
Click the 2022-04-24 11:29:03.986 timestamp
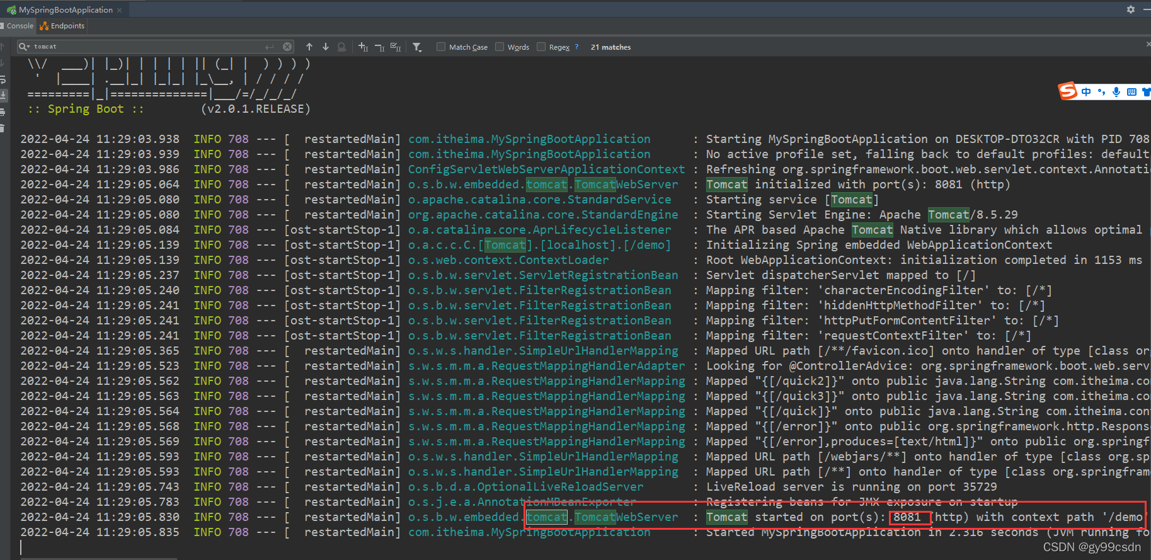100,169
